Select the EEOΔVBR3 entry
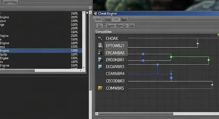The width and height of the screenshot is (219, 119). 115,67
